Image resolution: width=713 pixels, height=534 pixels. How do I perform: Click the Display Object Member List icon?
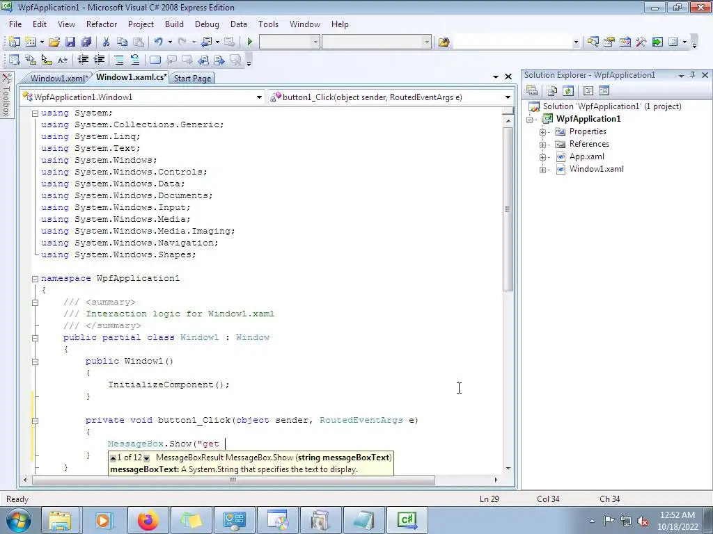tap(14, 60)
